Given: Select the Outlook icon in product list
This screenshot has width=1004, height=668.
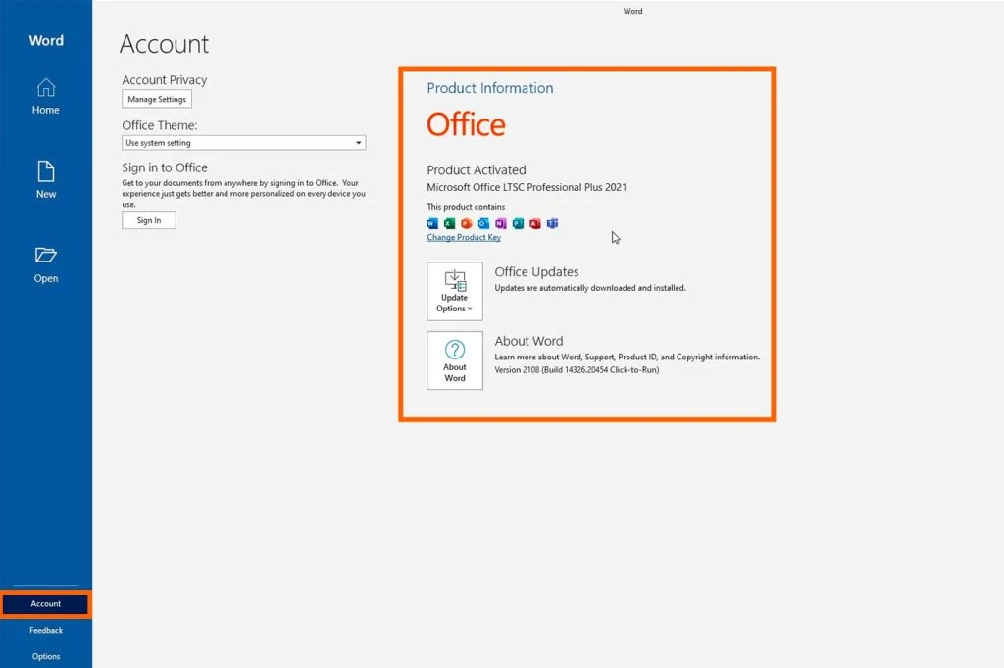Looking at the screenshot, I should click(x=483, y=223).
